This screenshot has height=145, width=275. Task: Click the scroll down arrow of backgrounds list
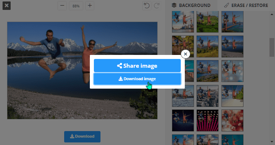click(x=272, y=141)
